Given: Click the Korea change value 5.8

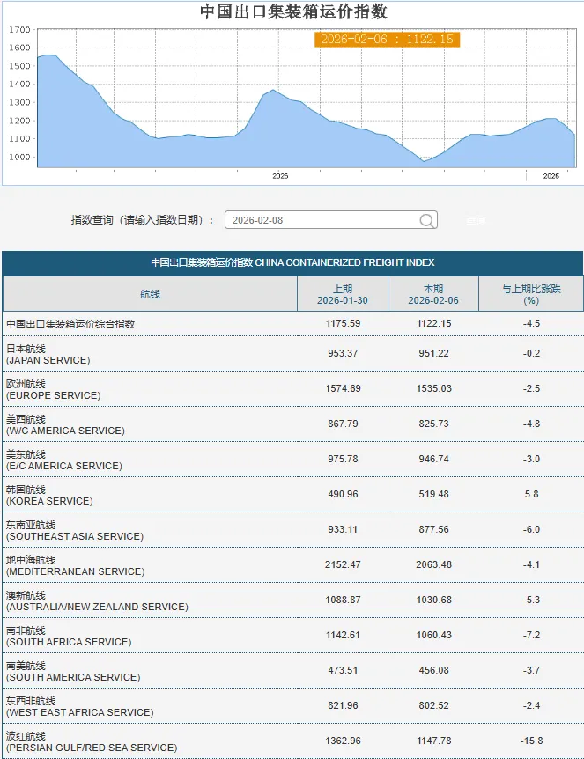Looking at the screenshot, I should (x=531, y=494).
